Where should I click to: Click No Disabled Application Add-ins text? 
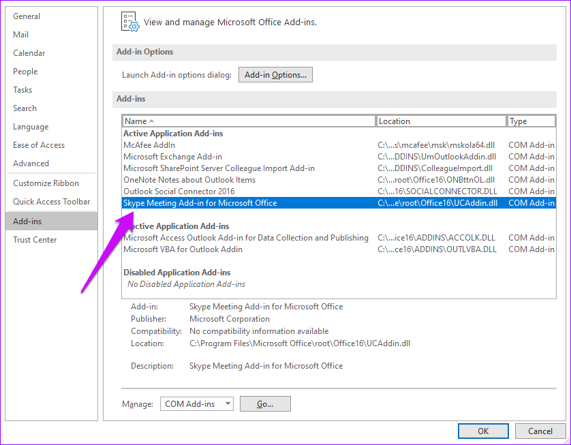[186, 284]
